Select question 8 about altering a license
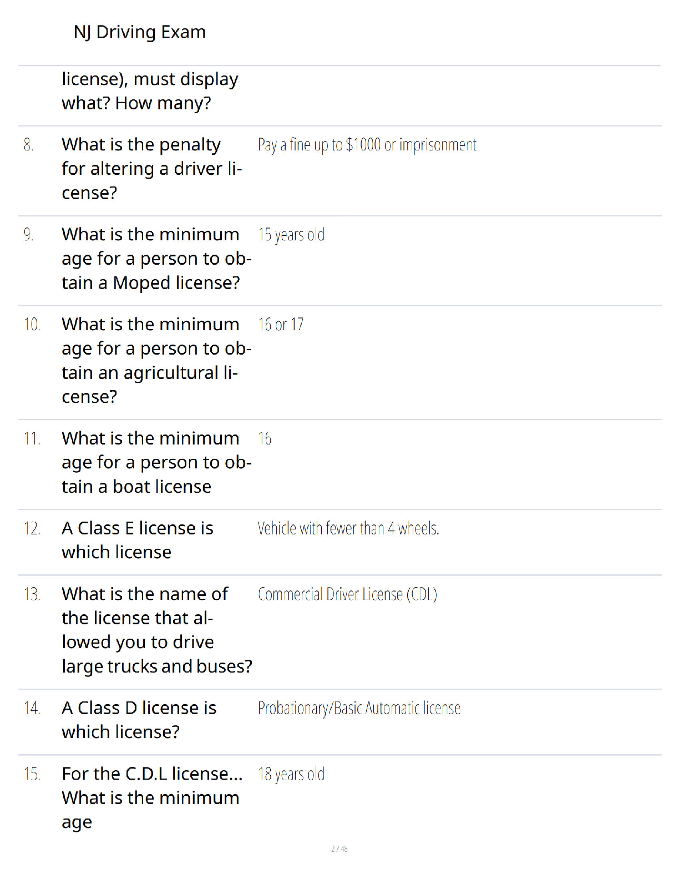The image size is (679, 879). [151, 169]
